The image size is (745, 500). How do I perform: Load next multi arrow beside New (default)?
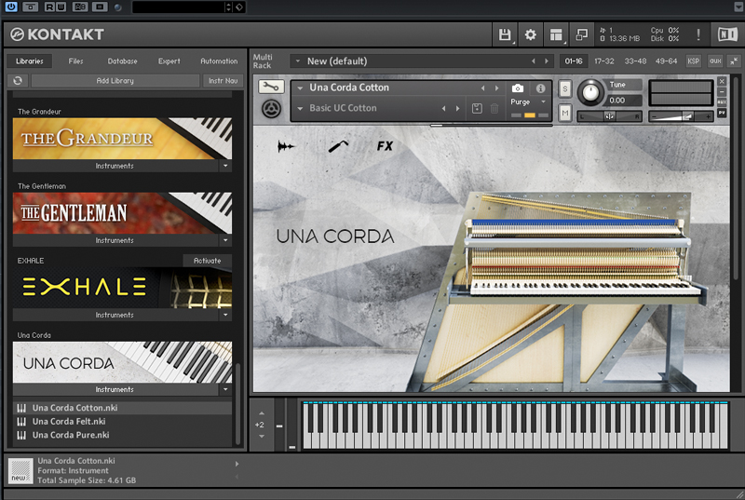tap(547, 61)
